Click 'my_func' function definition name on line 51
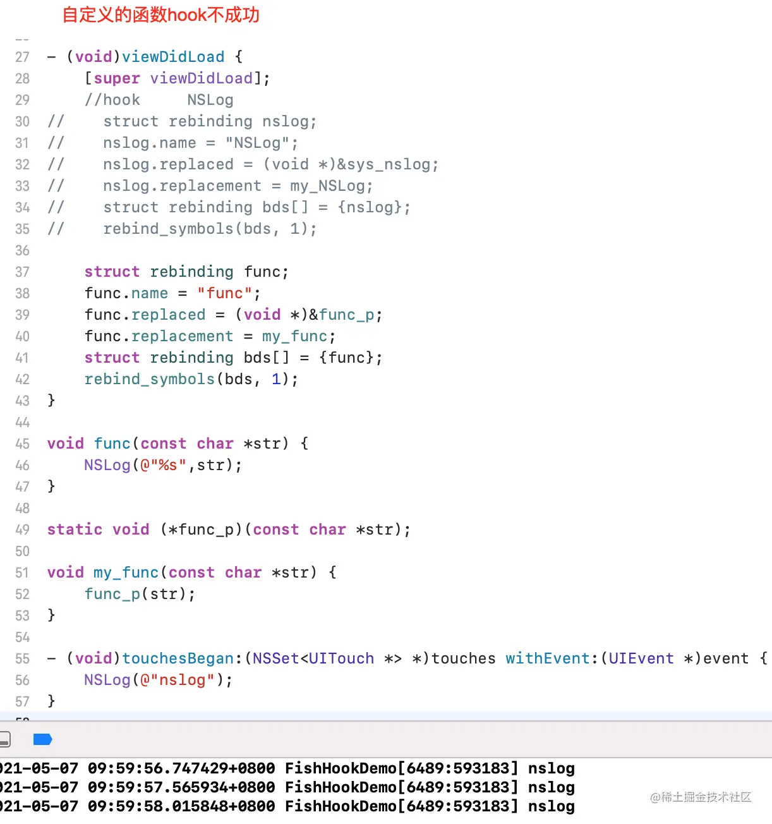Viewport: 772px width, 824px height. (126, 573)
